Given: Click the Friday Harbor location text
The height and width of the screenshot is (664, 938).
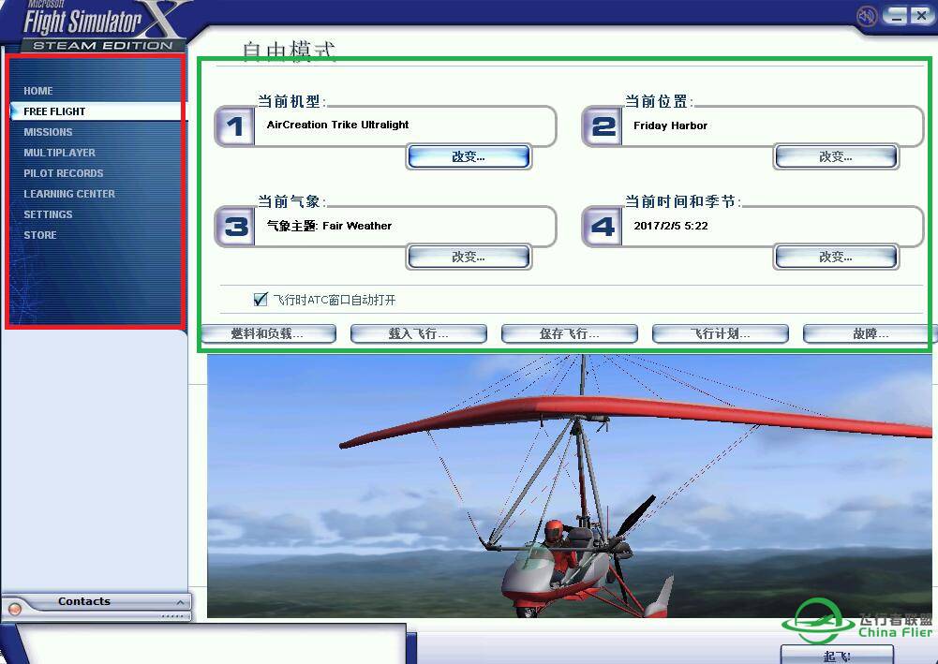Looking at the screenshot, I should pyautogui.click(x=670, y=125).
